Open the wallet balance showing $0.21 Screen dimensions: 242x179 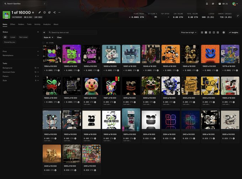[223, 4]
